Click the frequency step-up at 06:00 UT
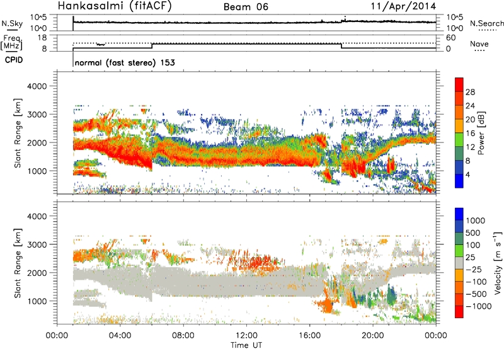 (152, 45)
